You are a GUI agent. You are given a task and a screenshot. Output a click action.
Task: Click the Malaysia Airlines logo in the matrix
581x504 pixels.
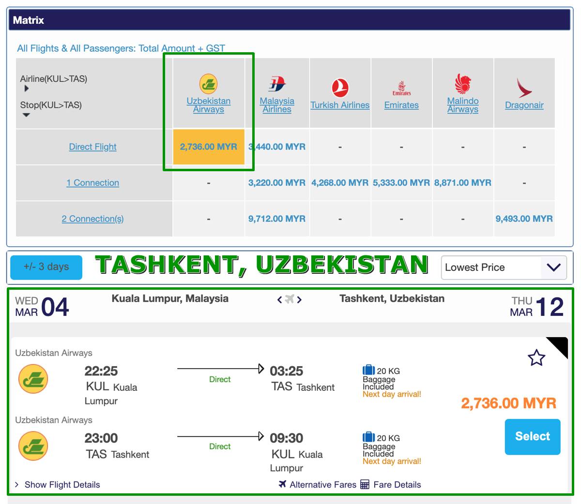click(277, 84)
